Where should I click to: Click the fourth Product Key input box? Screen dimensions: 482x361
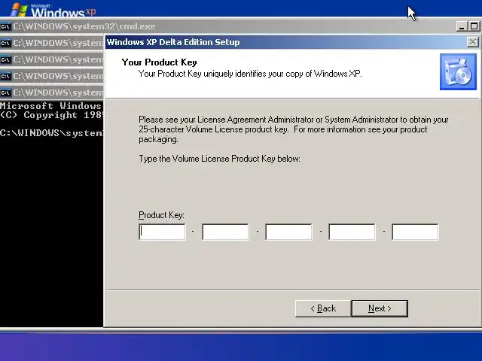click(352, 232)
